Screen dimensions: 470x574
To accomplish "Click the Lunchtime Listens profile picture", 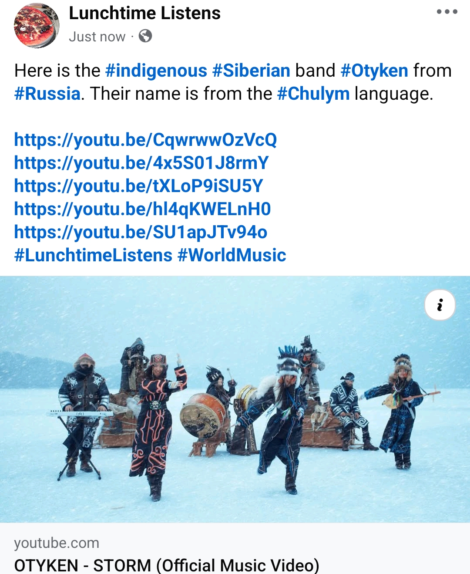I will click(37, 26).
